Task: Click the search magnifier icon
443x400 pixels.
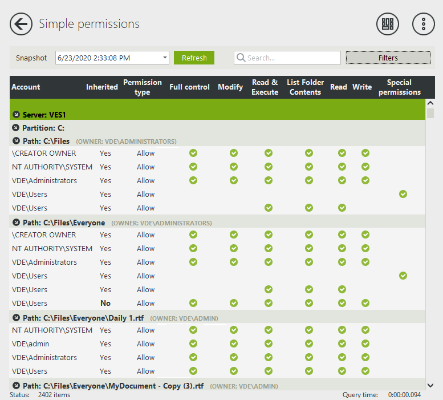Action: click(x=241, y=58)
